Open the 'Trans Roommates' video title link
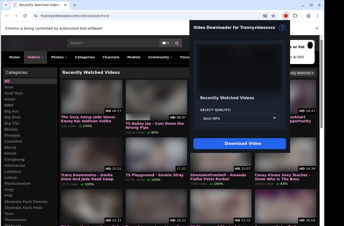344x226 pixels. [87, 177]
